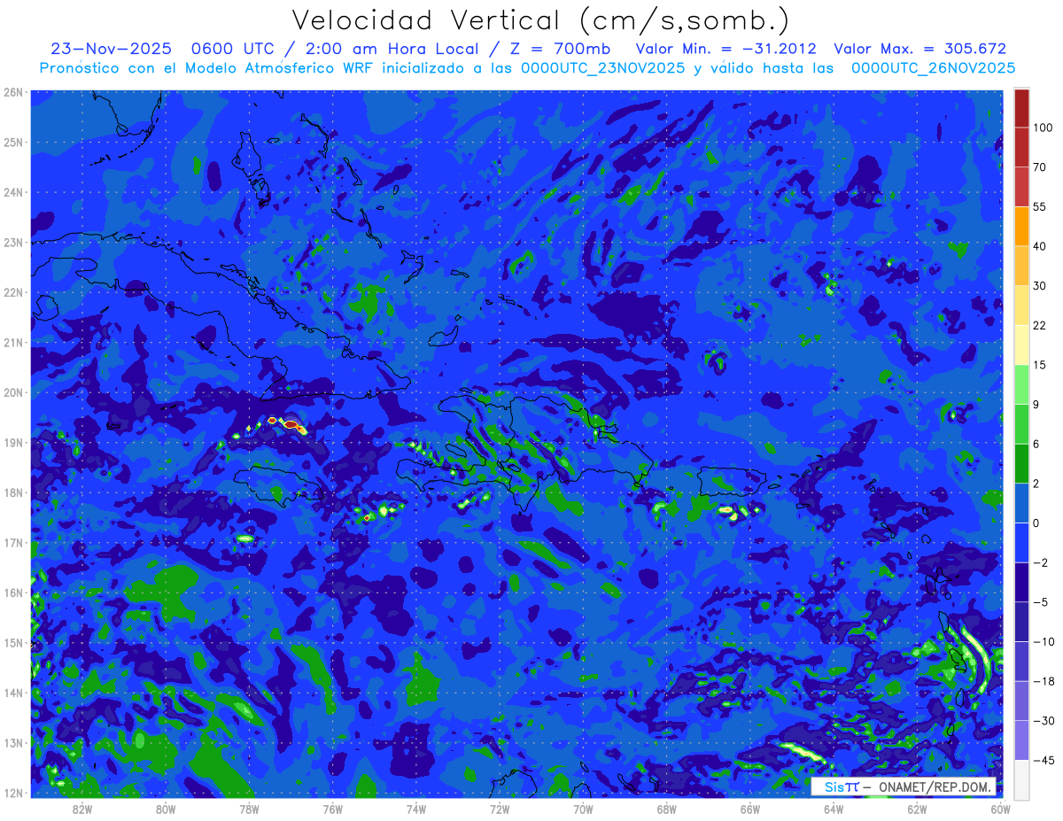This screenshot has width=1063, height=821.
Task: Click "Valor Min. = -31.2012" text
Action: [x=727, y=49]
